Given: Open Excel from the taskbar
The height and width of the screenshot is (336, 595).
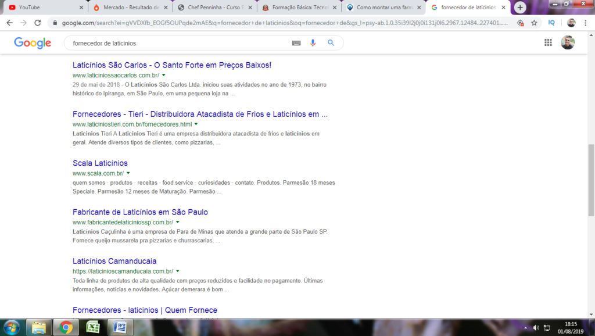Looking at the screenshot, I should (93, 327).
